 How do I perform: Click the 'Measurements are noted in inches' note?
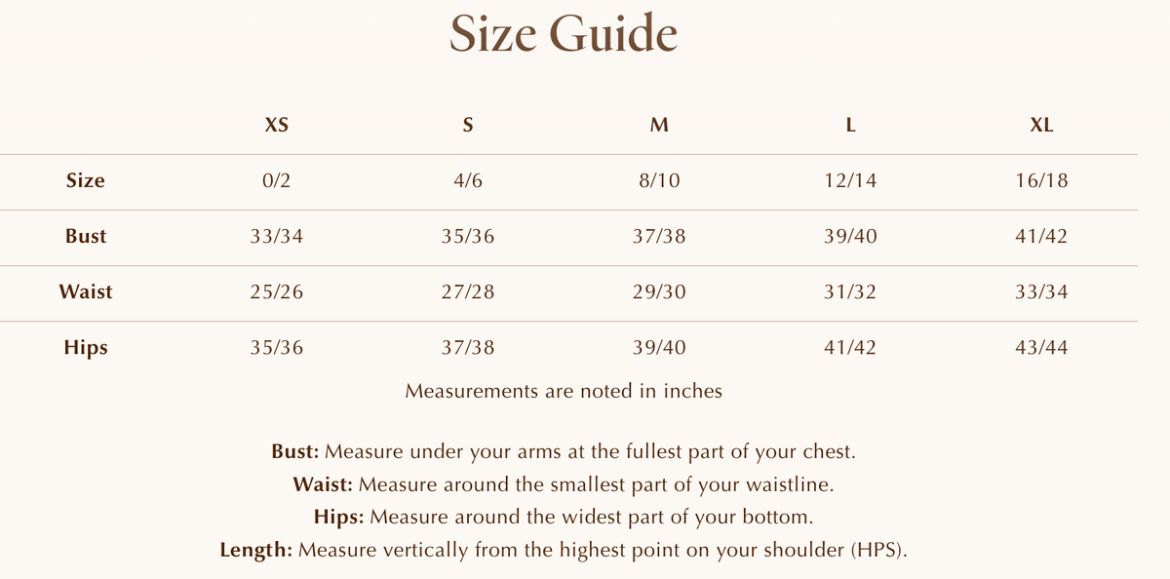pyautogui.click(x=564, y=391)
